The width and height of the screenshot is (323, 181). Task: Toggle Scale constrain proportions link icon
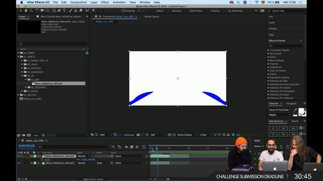pyautogui.click(x=78, y=159)
